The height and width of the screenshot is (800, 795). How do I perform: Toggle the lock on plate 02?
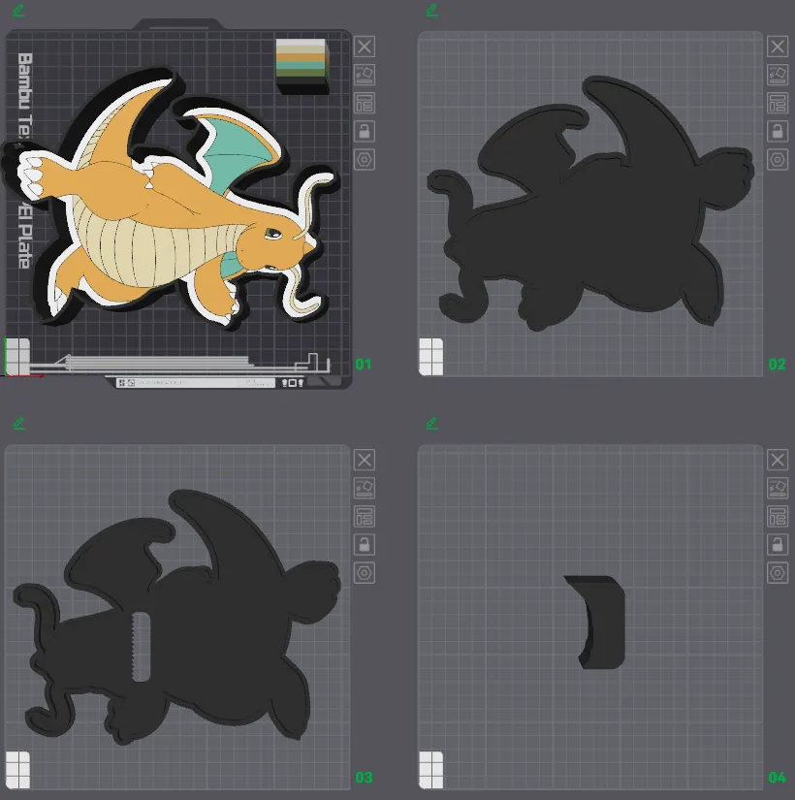[778, 131]
